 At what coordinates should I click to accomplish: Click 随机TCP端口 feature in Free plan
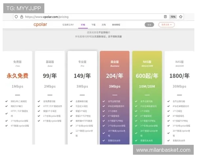coord(17,106)
